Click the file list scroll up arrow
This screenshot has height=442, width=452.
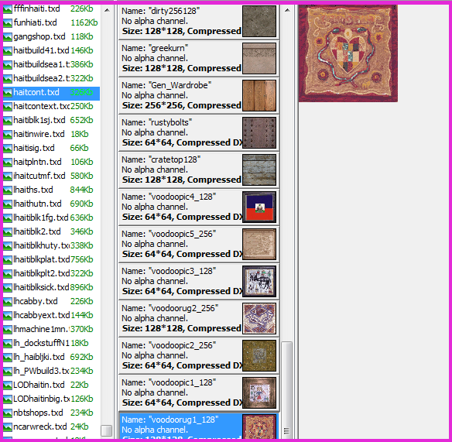pyautogui.click(x=107, y=10)
